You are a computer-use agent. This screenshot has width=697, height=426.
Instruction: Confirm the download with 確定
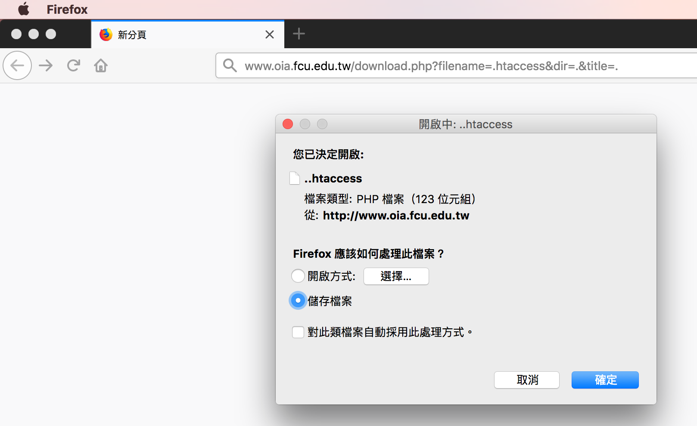[605, 380]
